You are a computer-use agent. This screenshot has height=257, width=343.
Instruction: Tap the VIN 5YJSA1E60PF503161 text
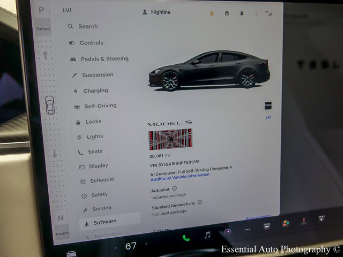click(175, 163)
